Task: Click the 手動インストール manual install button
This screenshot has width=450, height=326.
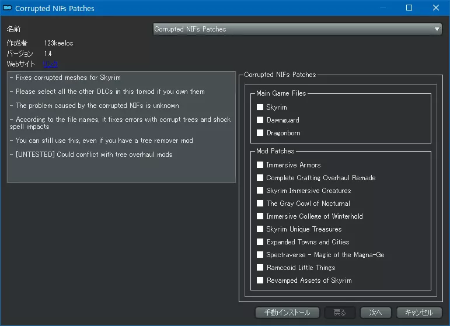Action: [287, 312]
